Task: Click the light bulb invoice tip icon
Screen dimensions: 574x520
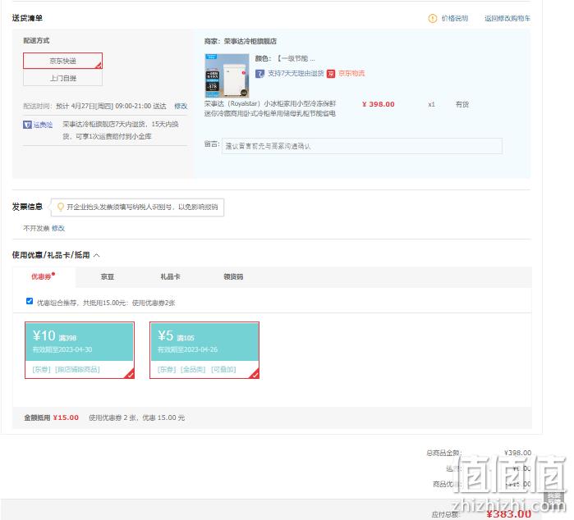Action: (x=61, y=207)
